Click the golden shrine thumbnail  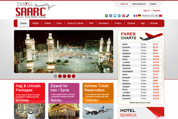64,111
